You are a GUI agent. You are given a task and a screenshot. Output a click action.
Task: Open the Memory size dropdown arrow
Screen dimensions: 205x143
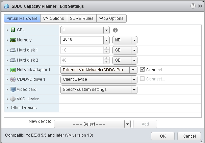106,40
